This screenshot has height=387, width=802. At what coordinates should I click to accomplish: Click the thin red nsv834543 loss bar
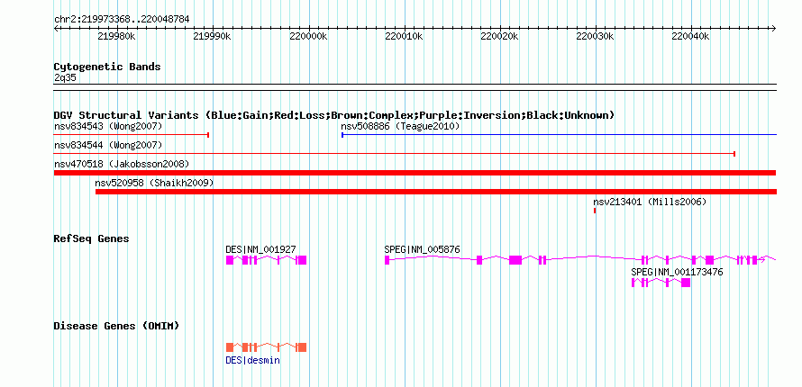click(132, 135)
